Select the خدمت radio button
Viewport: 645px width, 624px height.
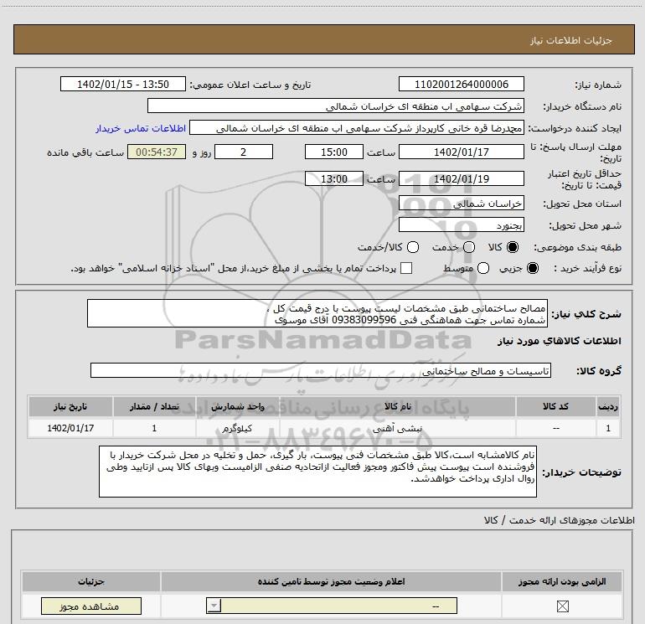coord(469,247)
